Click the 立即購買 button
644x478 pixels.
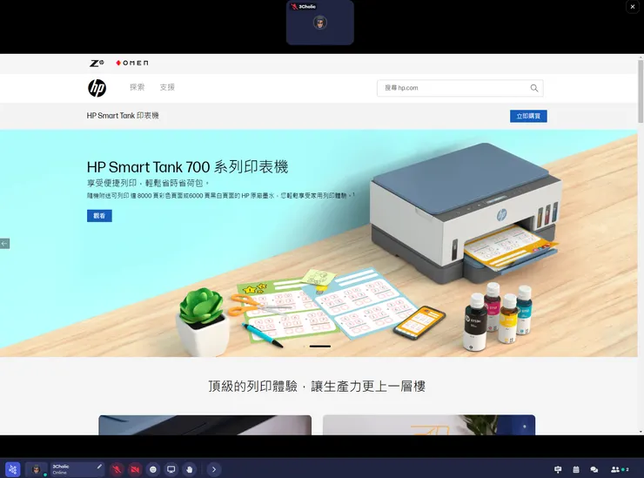[528, 116]
